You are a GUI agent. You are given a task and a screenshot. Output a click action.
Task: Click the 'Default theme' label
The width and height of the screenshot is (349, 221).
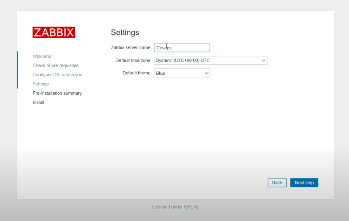pyautogui.click(x=136, y=73)
